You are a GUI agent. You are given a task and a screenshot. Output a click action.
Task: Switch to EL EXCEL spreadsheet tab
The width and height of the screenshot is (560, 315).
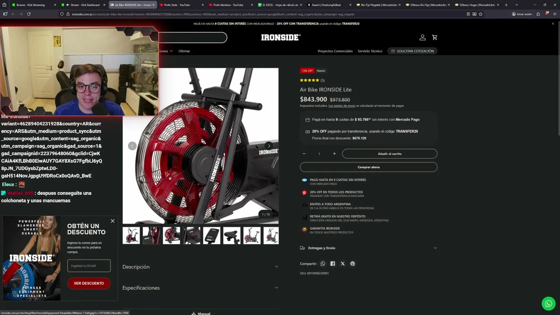click(x=279, y=5)
